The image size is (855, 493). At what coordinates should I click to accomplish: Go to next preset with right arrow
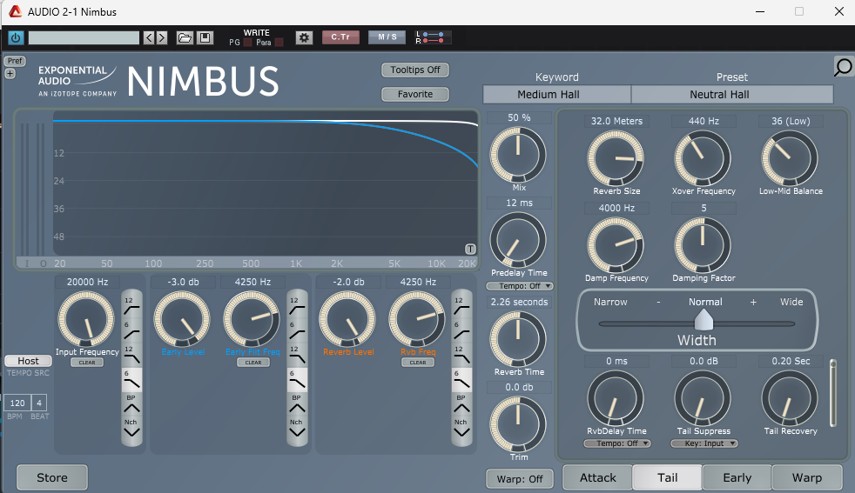point(161,37)
